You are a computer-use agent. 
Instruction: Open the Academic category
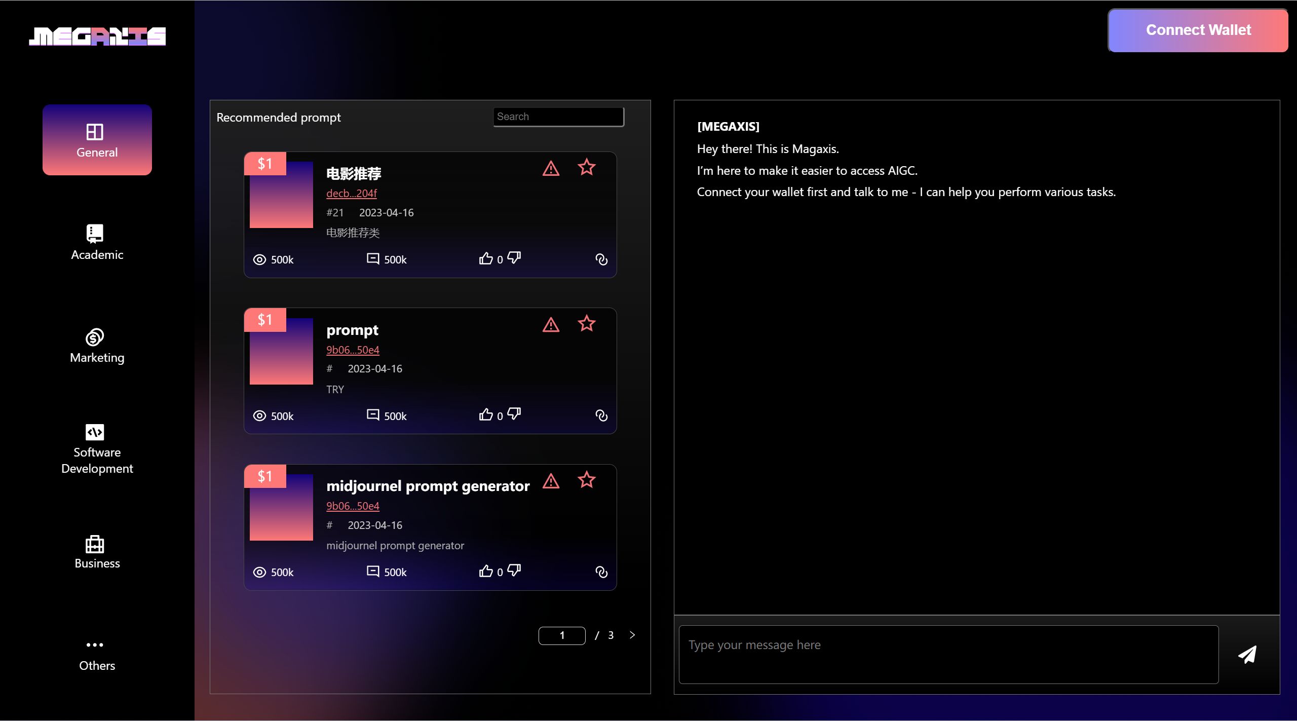[x=97, y=243]
